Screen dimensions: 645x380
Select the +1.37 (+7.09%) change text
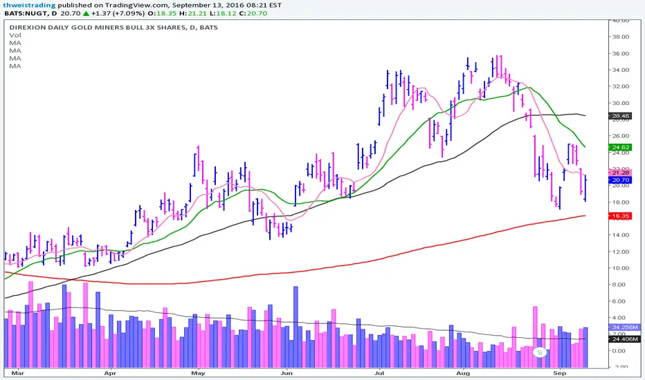118,14
